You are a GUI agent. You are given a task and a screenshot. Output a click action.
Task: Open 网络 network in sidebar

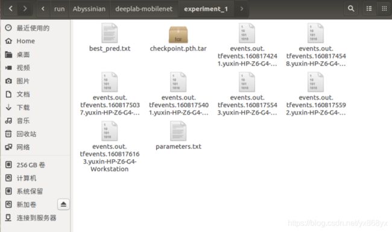click(x=35, y=147)
